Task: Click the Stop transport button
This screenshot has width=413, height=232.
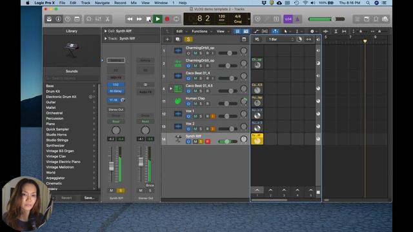Action: click(x=148, y=19)
